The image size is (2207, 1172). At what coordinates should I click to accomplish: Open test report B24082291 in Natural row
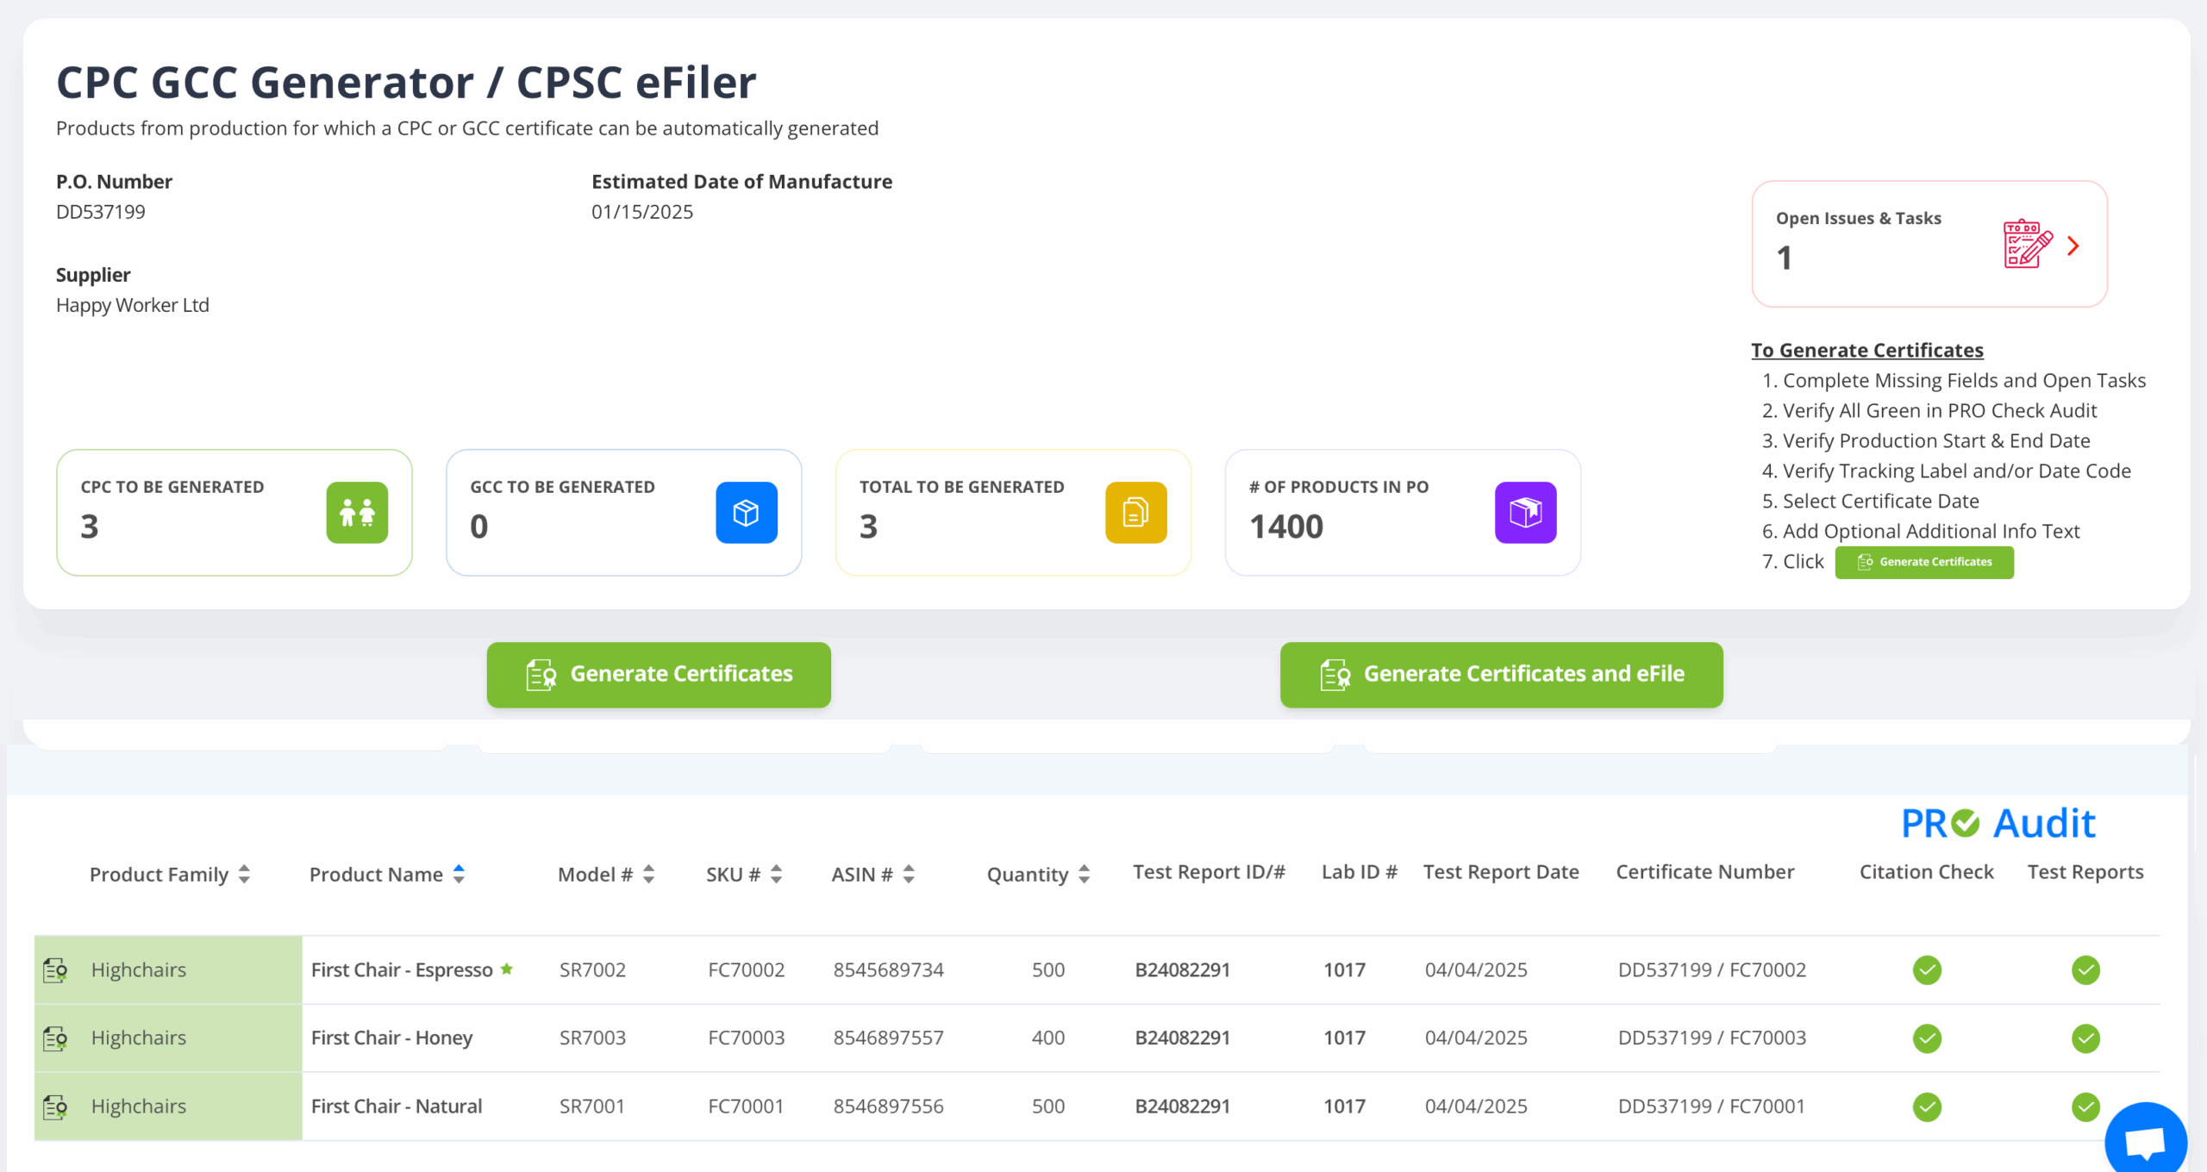1182,1107
